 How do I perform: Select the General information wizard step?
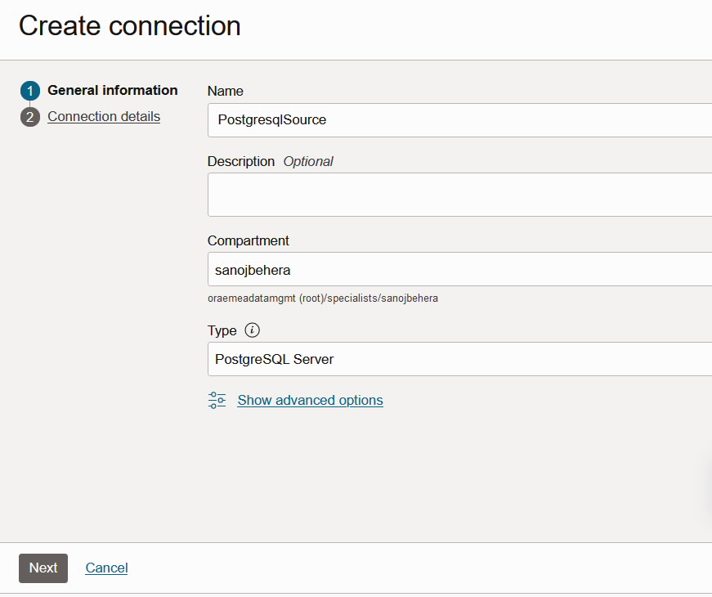(112, 90)
